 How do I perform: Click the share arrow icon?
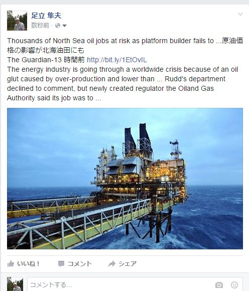pos(112,263)
